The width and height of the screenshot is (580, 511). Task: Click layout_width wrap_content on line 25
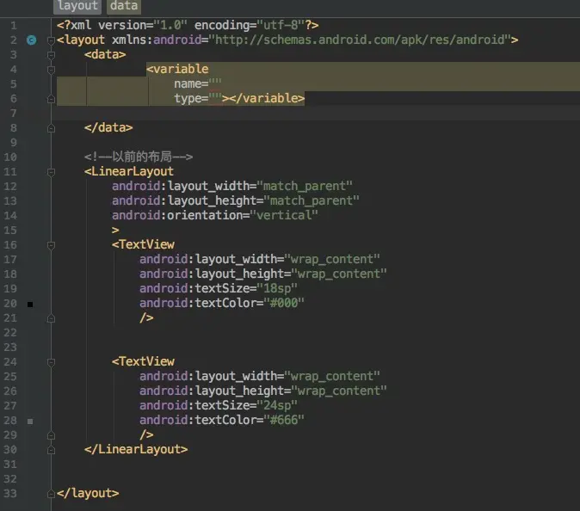332,376
